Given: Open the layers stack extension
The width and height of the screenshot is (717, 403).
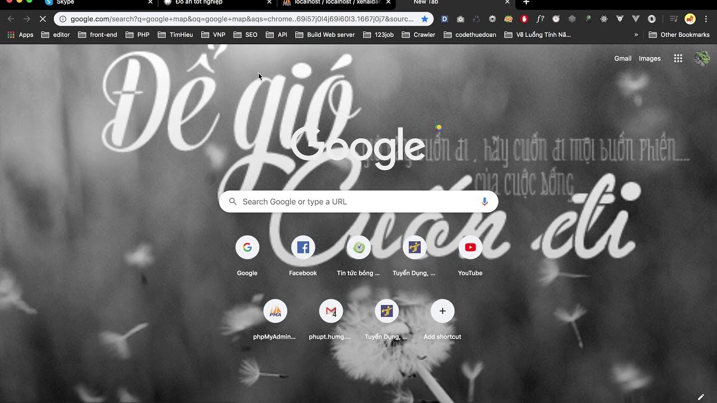Looking at the screenshot, I should 572,19.
